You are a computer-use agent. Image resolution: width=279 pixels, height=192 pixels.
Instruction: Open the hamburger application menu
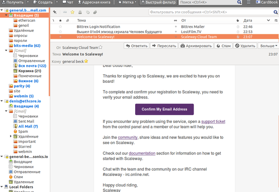[x=248, y=2]
